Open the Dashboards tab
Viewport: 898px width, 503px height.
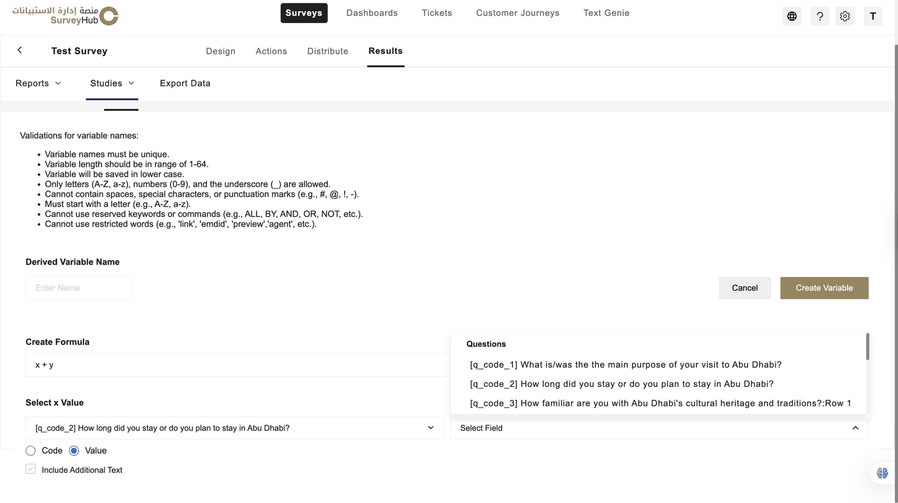pos(372,13)
